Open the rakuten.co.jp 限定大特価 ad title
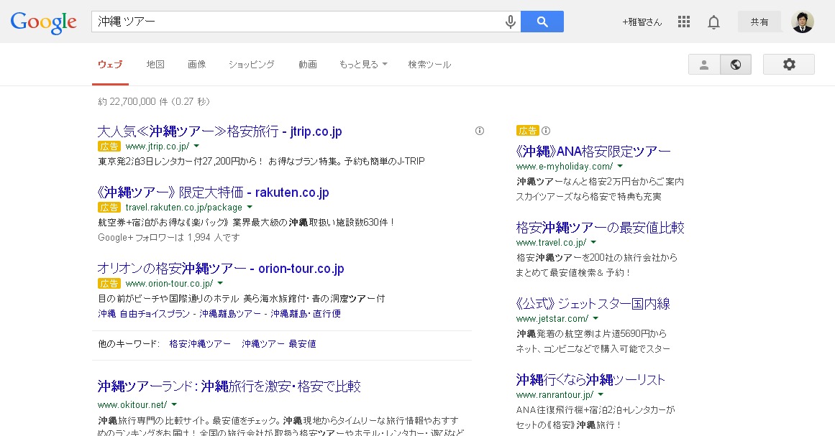The image size is (835, 436). tap(213, 193)
